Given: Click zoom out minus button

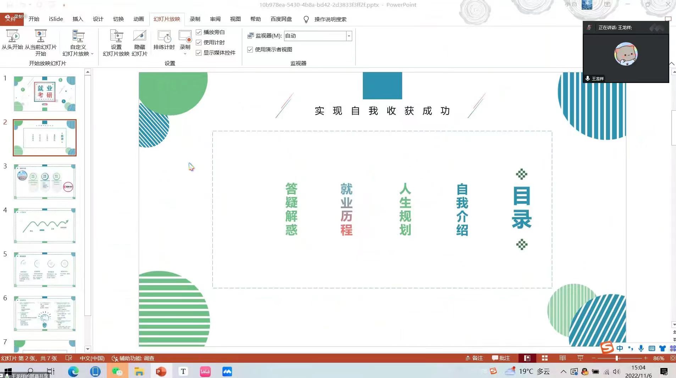Looking at the screenshot, I should [x=593, y=358].
